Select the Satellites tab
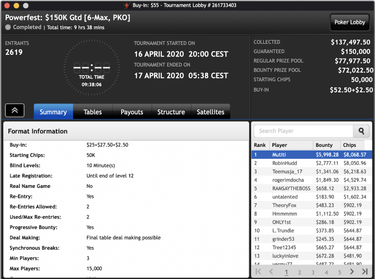Screen dimensions: 375x279 (210, 112)
